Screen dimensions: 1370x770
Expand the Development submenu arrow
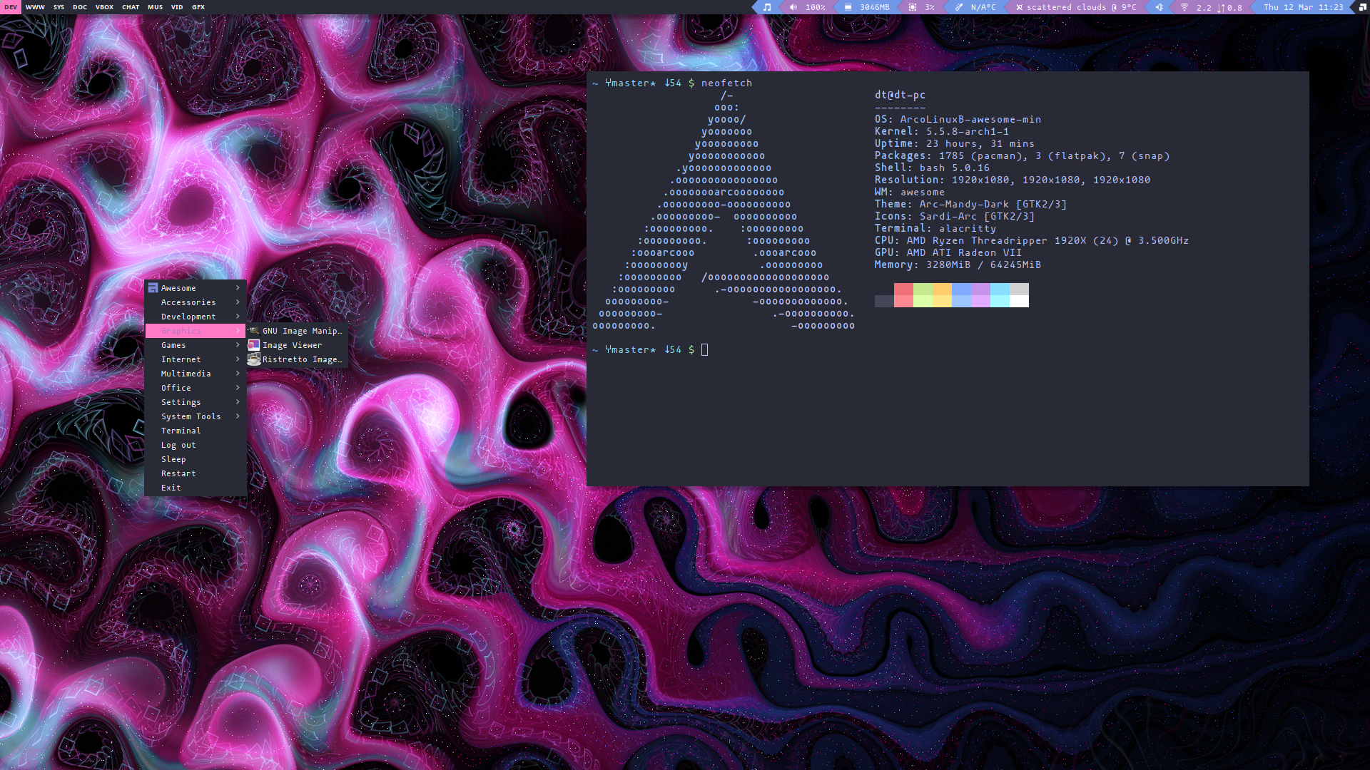(x=238, y=317)
